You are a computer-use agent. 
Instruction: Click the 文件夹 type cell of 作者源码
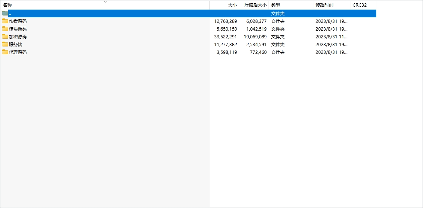click(278, 21)
